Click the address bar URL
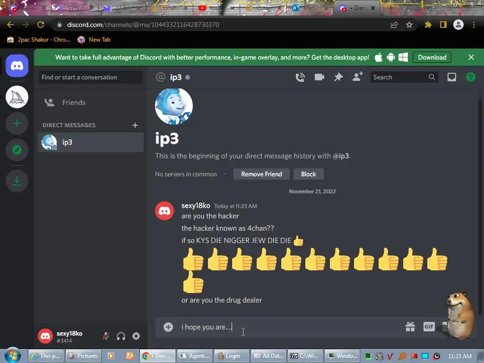Screen dimensions: 484x363 (143, 25)
